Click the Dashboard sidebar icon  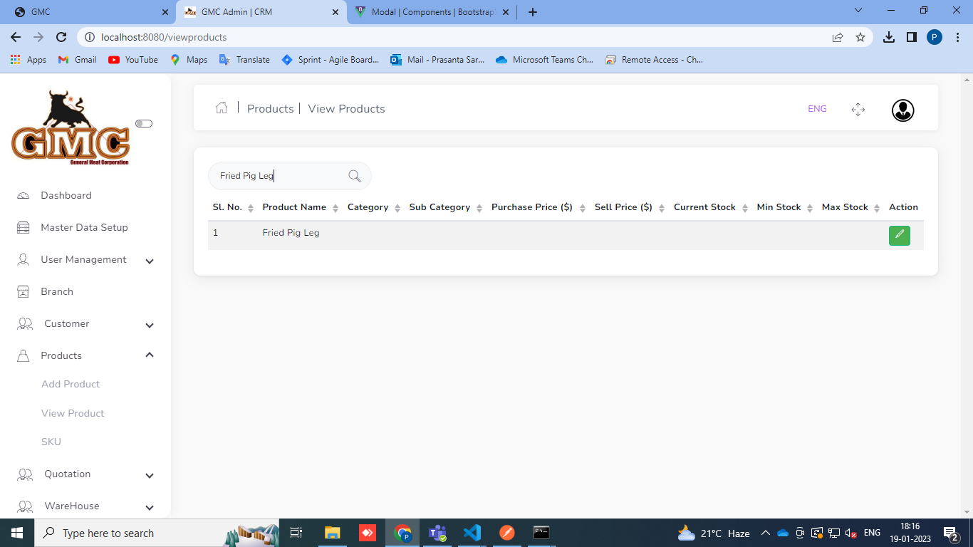pyautogui.click(x=24, y=196)
